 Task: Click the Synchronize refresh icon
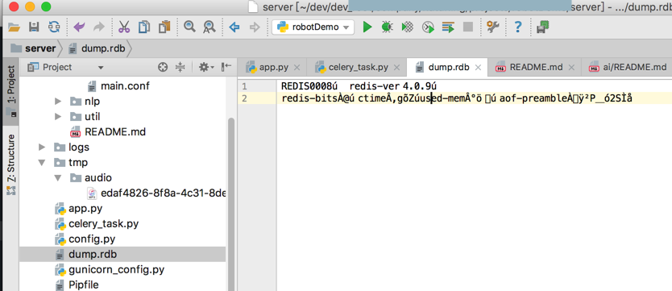(55, 27)
